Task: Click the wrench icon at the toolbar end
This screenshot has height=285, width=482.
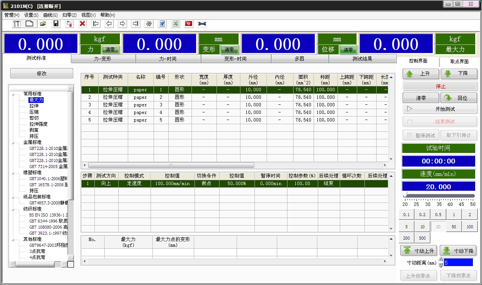Action: pyautogui.click(x=202, y=24)
